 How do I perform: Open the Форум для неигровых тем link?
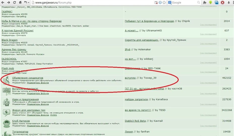click(29, 110)
